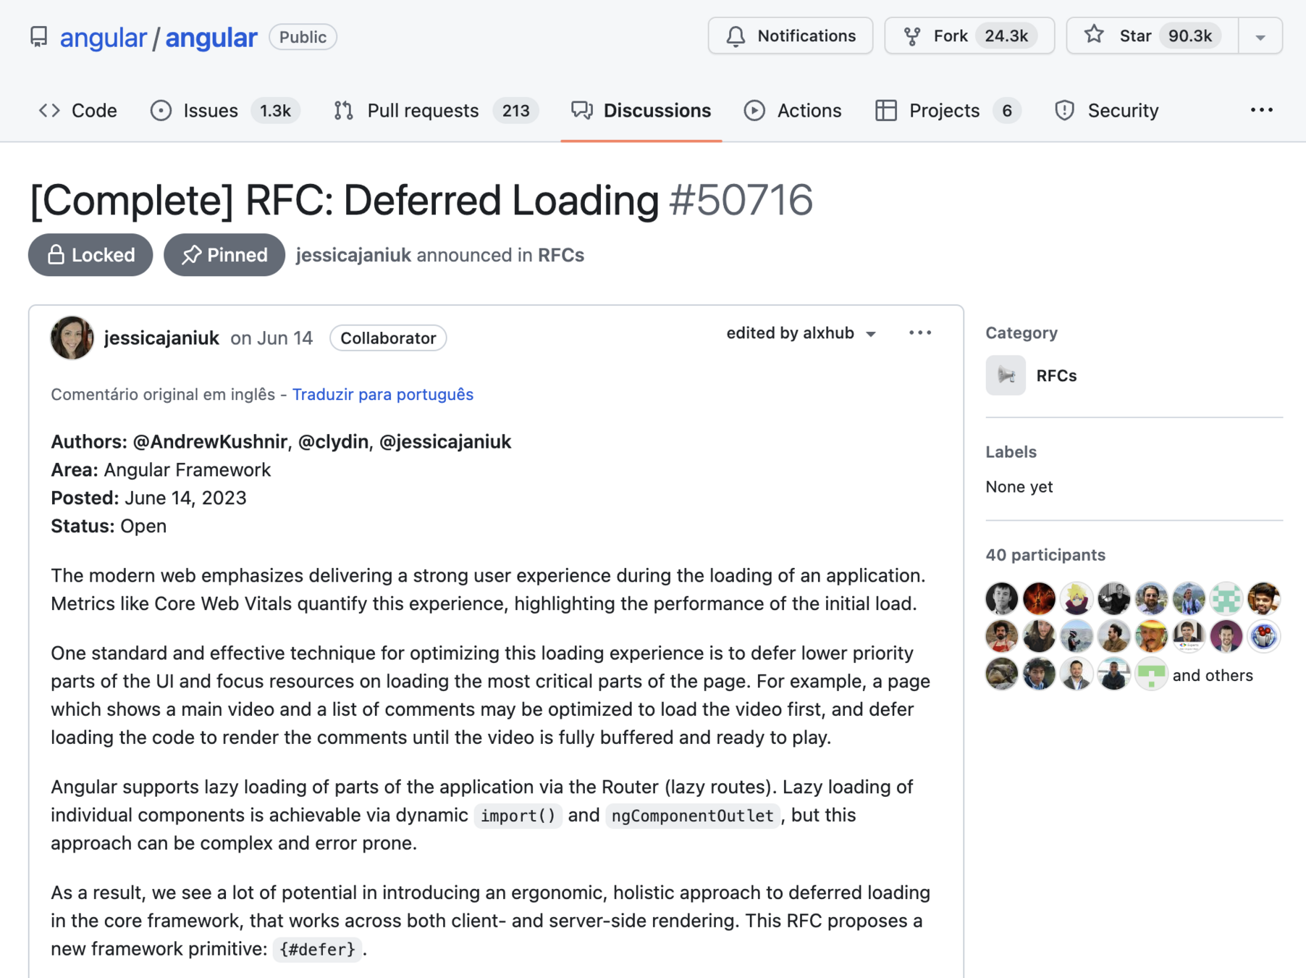This screenshot has height=978, width=1306.
Task: Click the discussion number #50716
Action: 741,200
